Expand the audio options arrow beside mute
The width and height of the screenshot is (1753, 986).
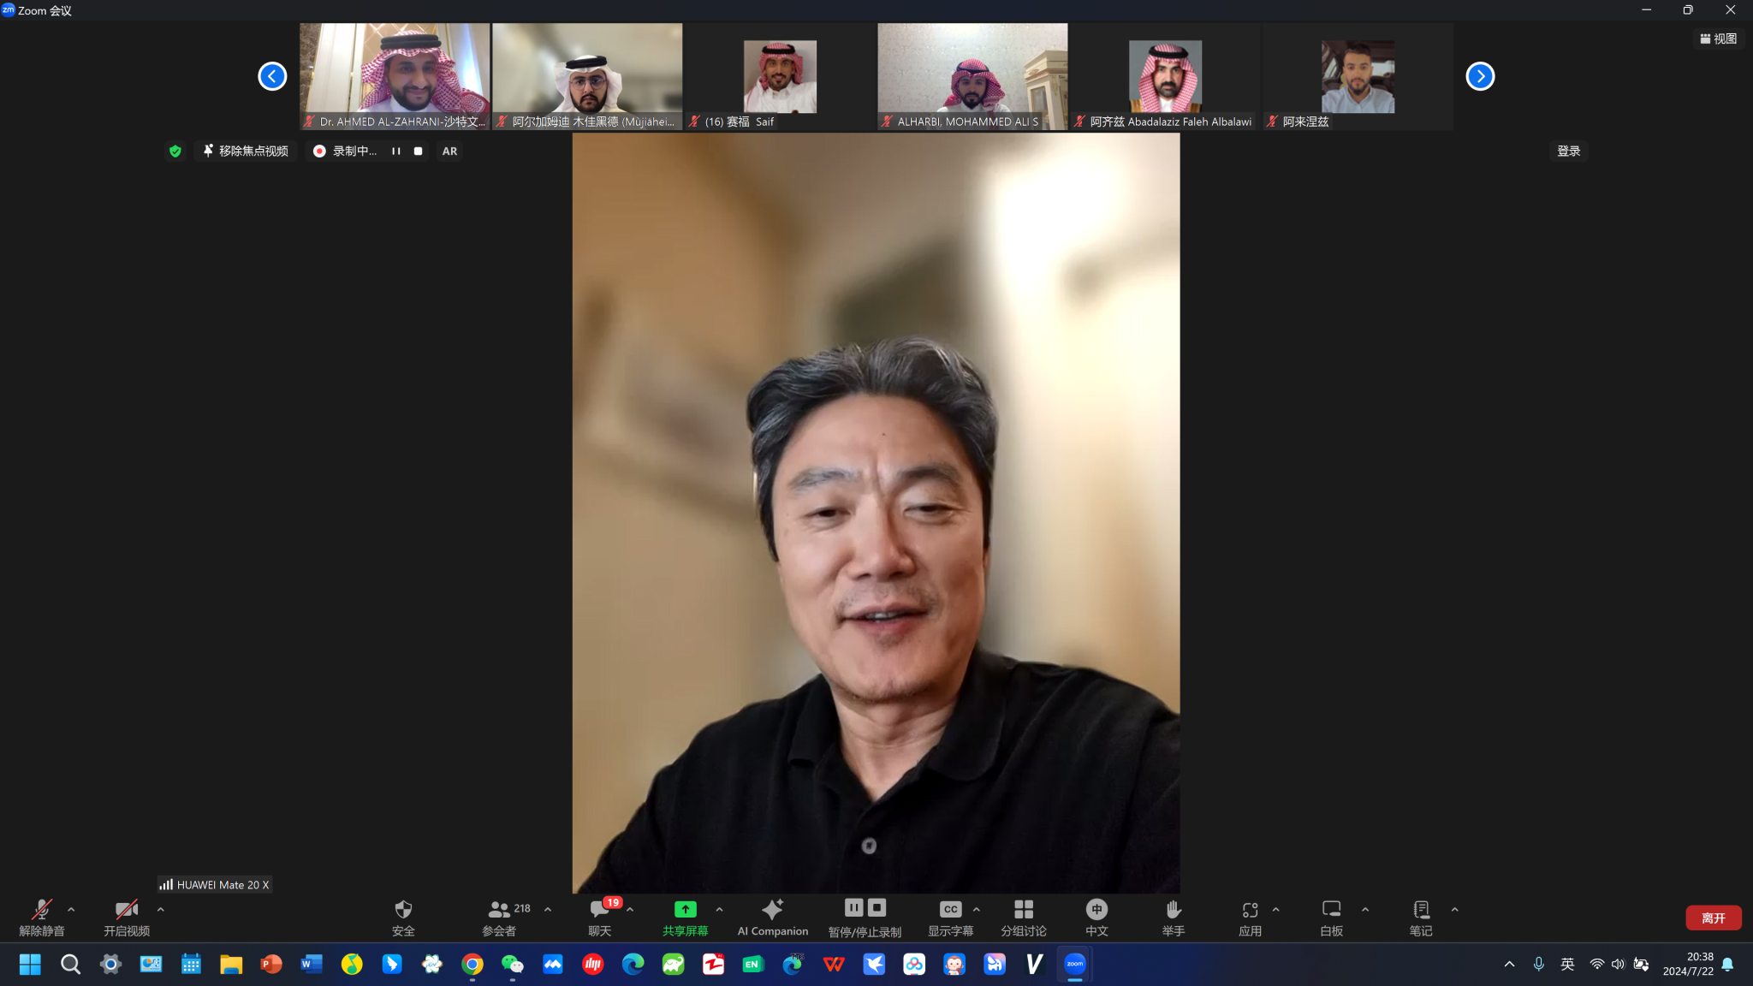pyautogui.click(x=71, y=910)
